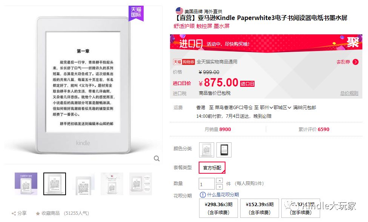Open the 累计评价 6590 reviews tab

[314, 129]
